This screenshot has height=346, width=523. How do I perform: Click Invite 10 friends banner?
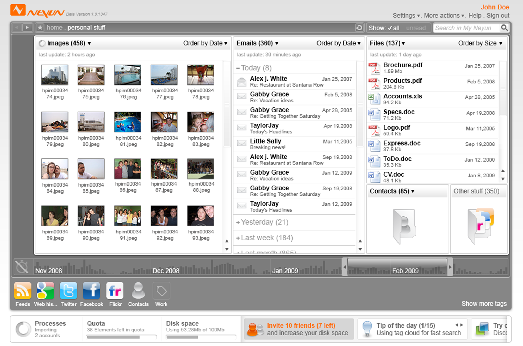[299, 329]
